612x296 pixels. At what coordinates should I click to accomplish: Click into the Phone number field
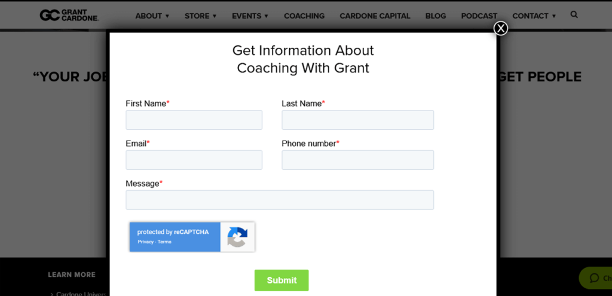tap(358, 160)
